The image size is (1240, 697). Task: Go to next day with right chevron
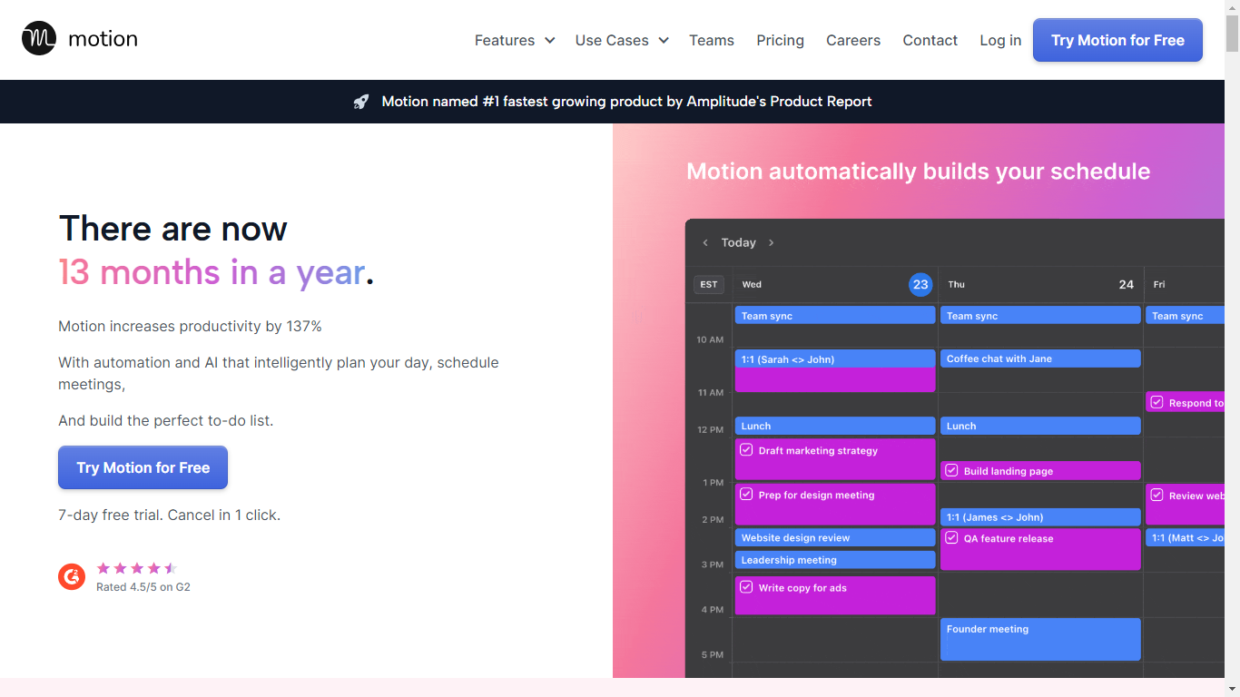tap(772, 243)
